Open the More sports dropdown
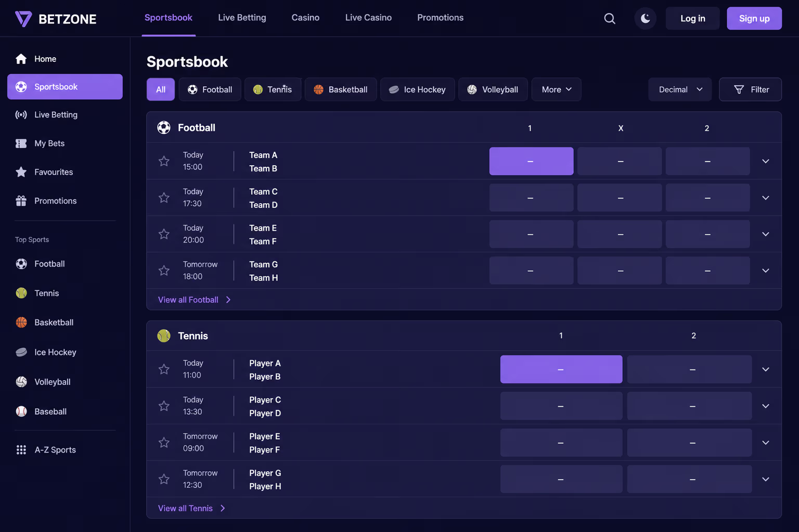799x532 pixels. (x=556, y=89)
